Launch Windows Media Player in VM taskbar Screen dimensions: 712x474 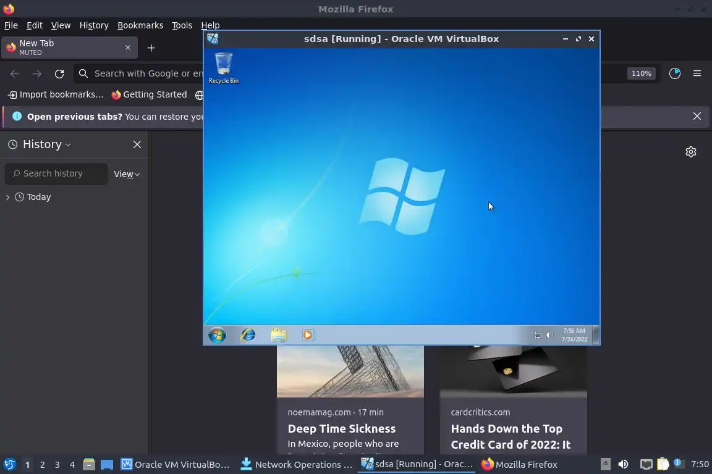coord(307,335)
